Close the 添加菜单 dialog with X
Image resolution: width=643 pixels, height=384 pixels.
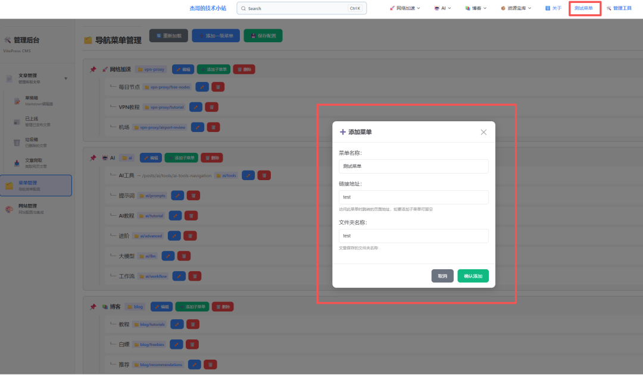pos(483,132)
